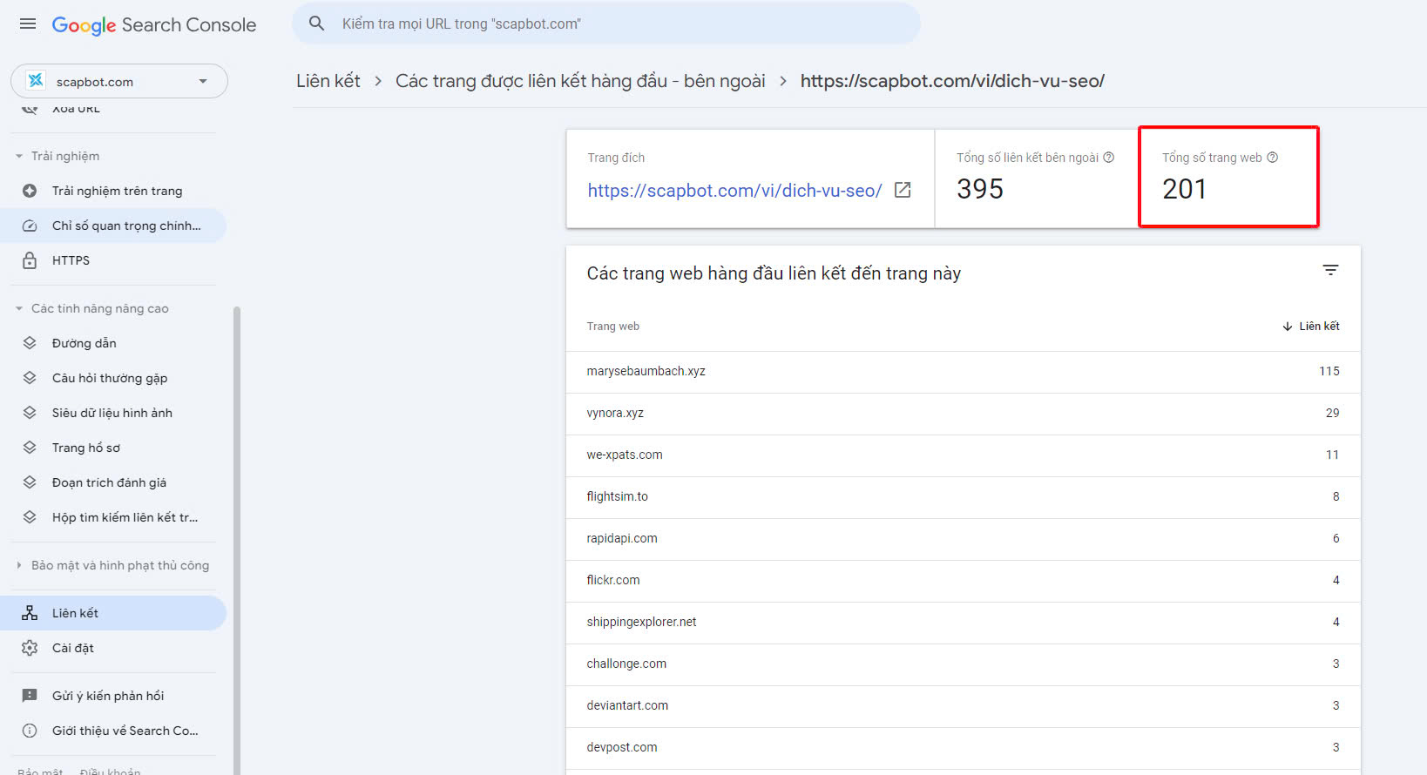This screenshot has width=1427, height=775.
Task: Click the scapbot.com favicon in property selector
Action: [36, 81]
